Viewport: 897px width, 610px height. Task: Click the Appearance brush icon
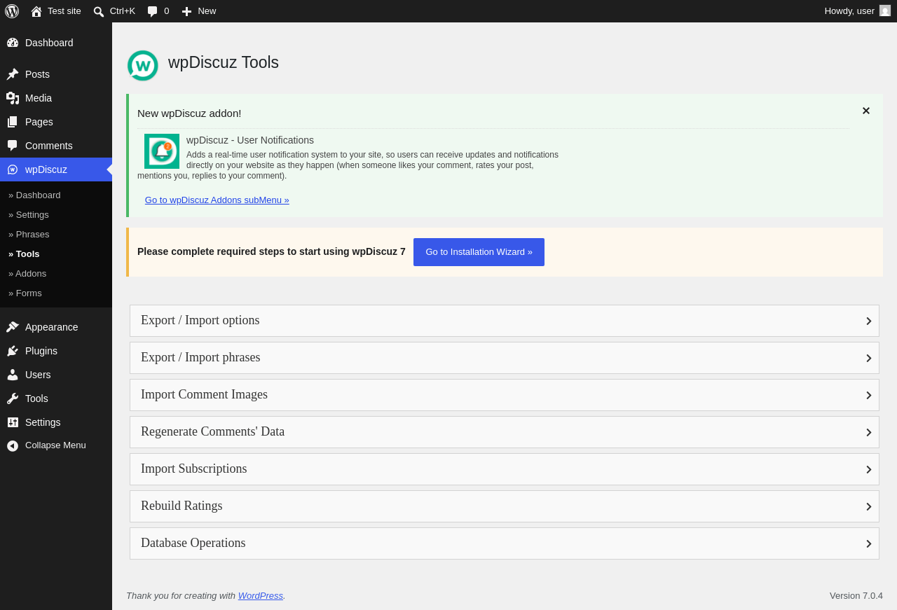tap(13, 327)
